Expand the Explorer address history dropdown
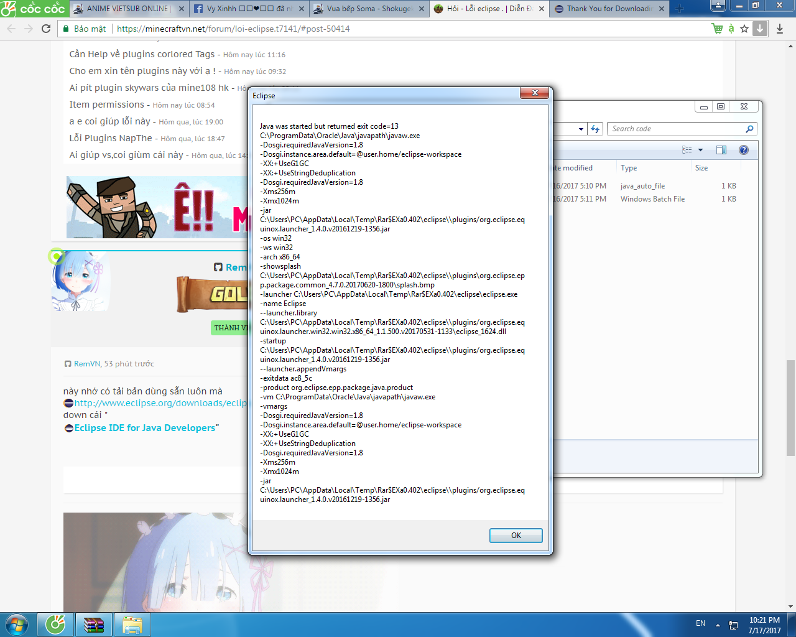The height and width of the screenshot is (637, 796). (x=581, y=129)
